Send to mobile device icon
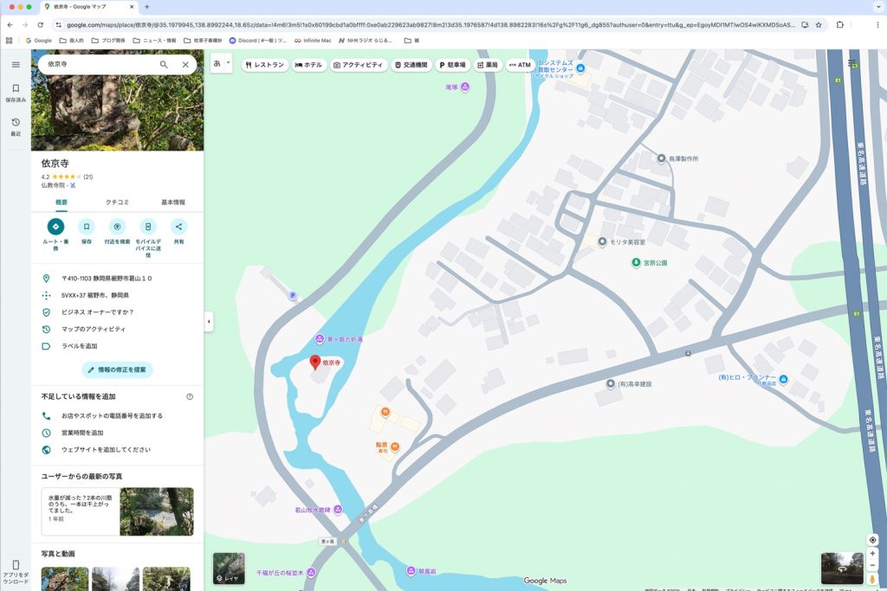This screenshot has height=591, width=887. click(148, 227)
